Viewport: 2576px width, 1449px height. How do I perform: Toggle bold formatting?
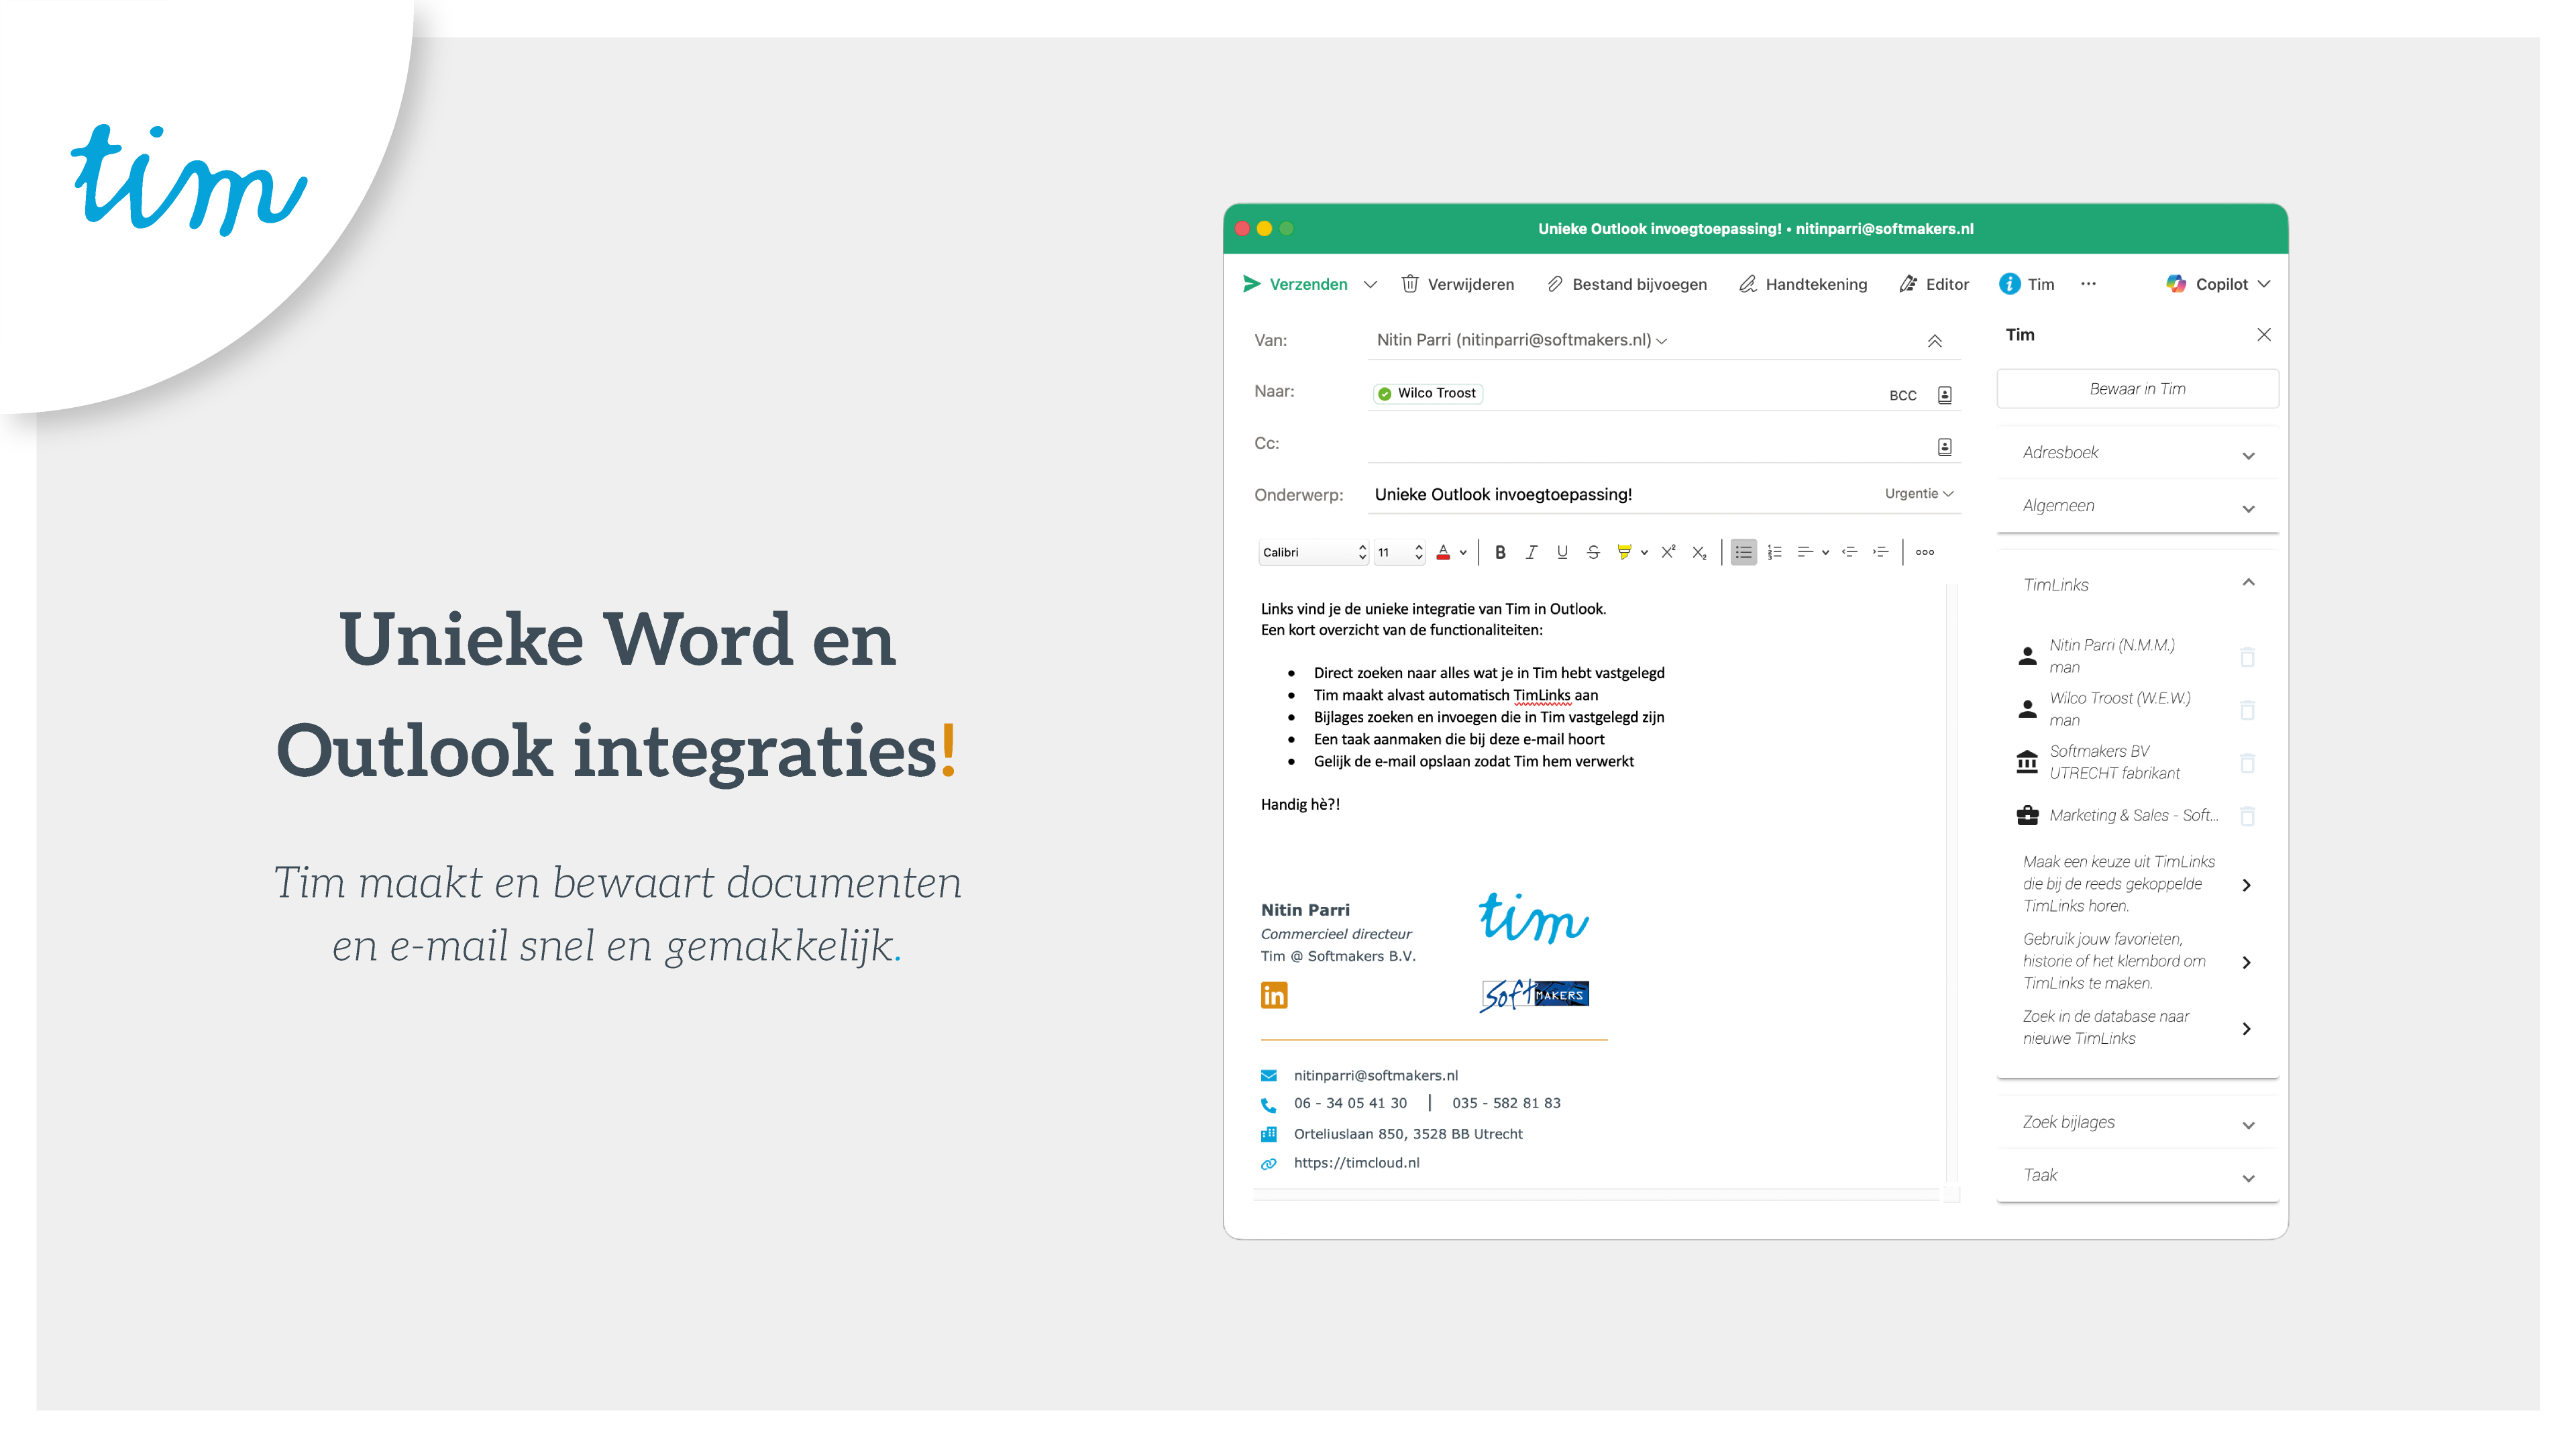pos(1499,552)
